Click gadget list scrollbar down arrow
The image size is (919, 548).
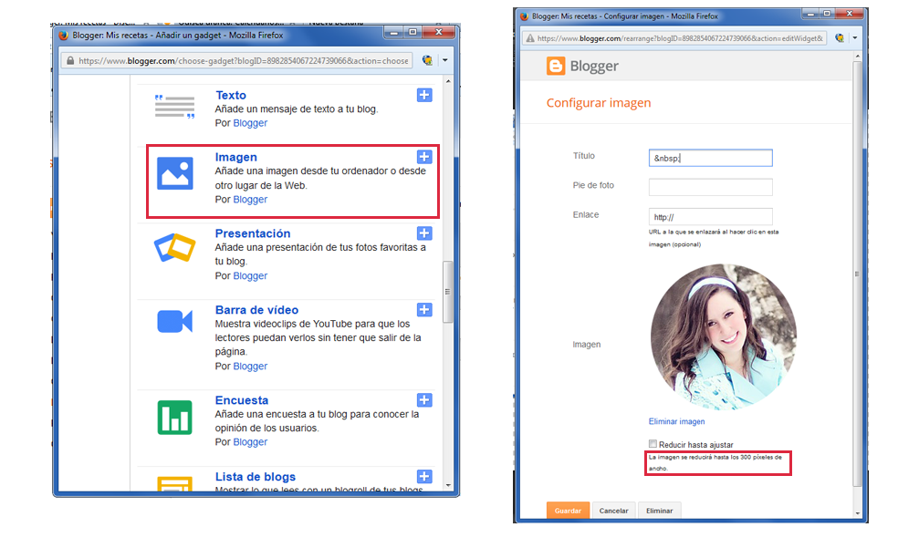[x=448, y=485]
